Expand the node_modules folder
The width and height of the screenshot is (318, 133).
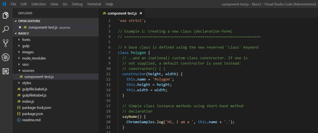34,58
